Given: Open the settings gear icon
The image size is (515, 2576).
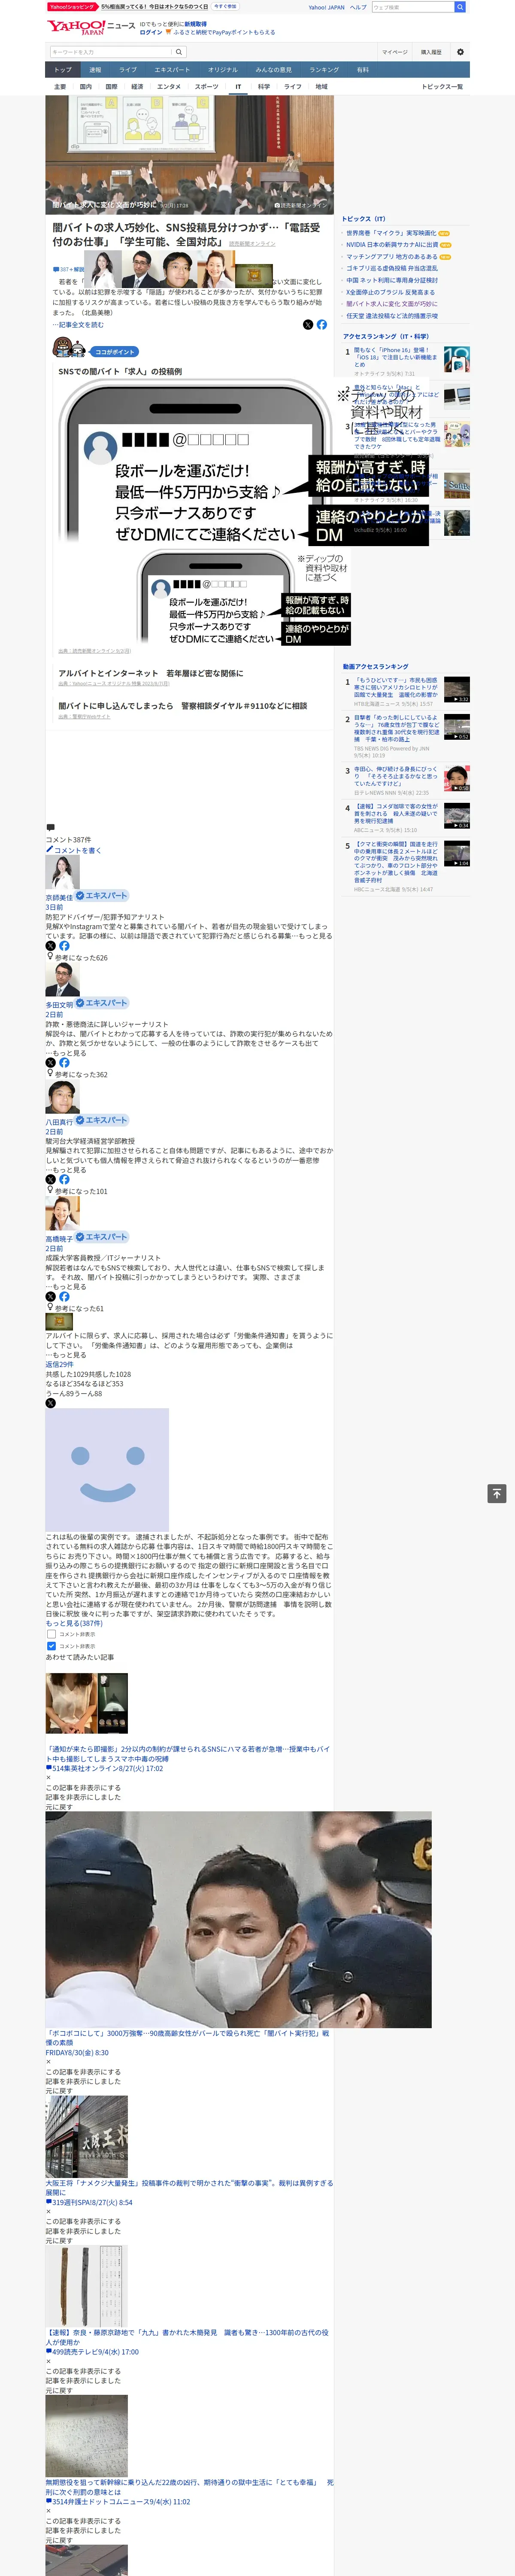Looking at the screenshot, I should coord(460,52).
